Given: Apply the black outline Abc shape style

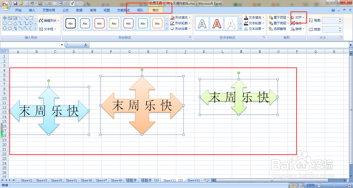Looking at the screenshot, I should 71,23.
